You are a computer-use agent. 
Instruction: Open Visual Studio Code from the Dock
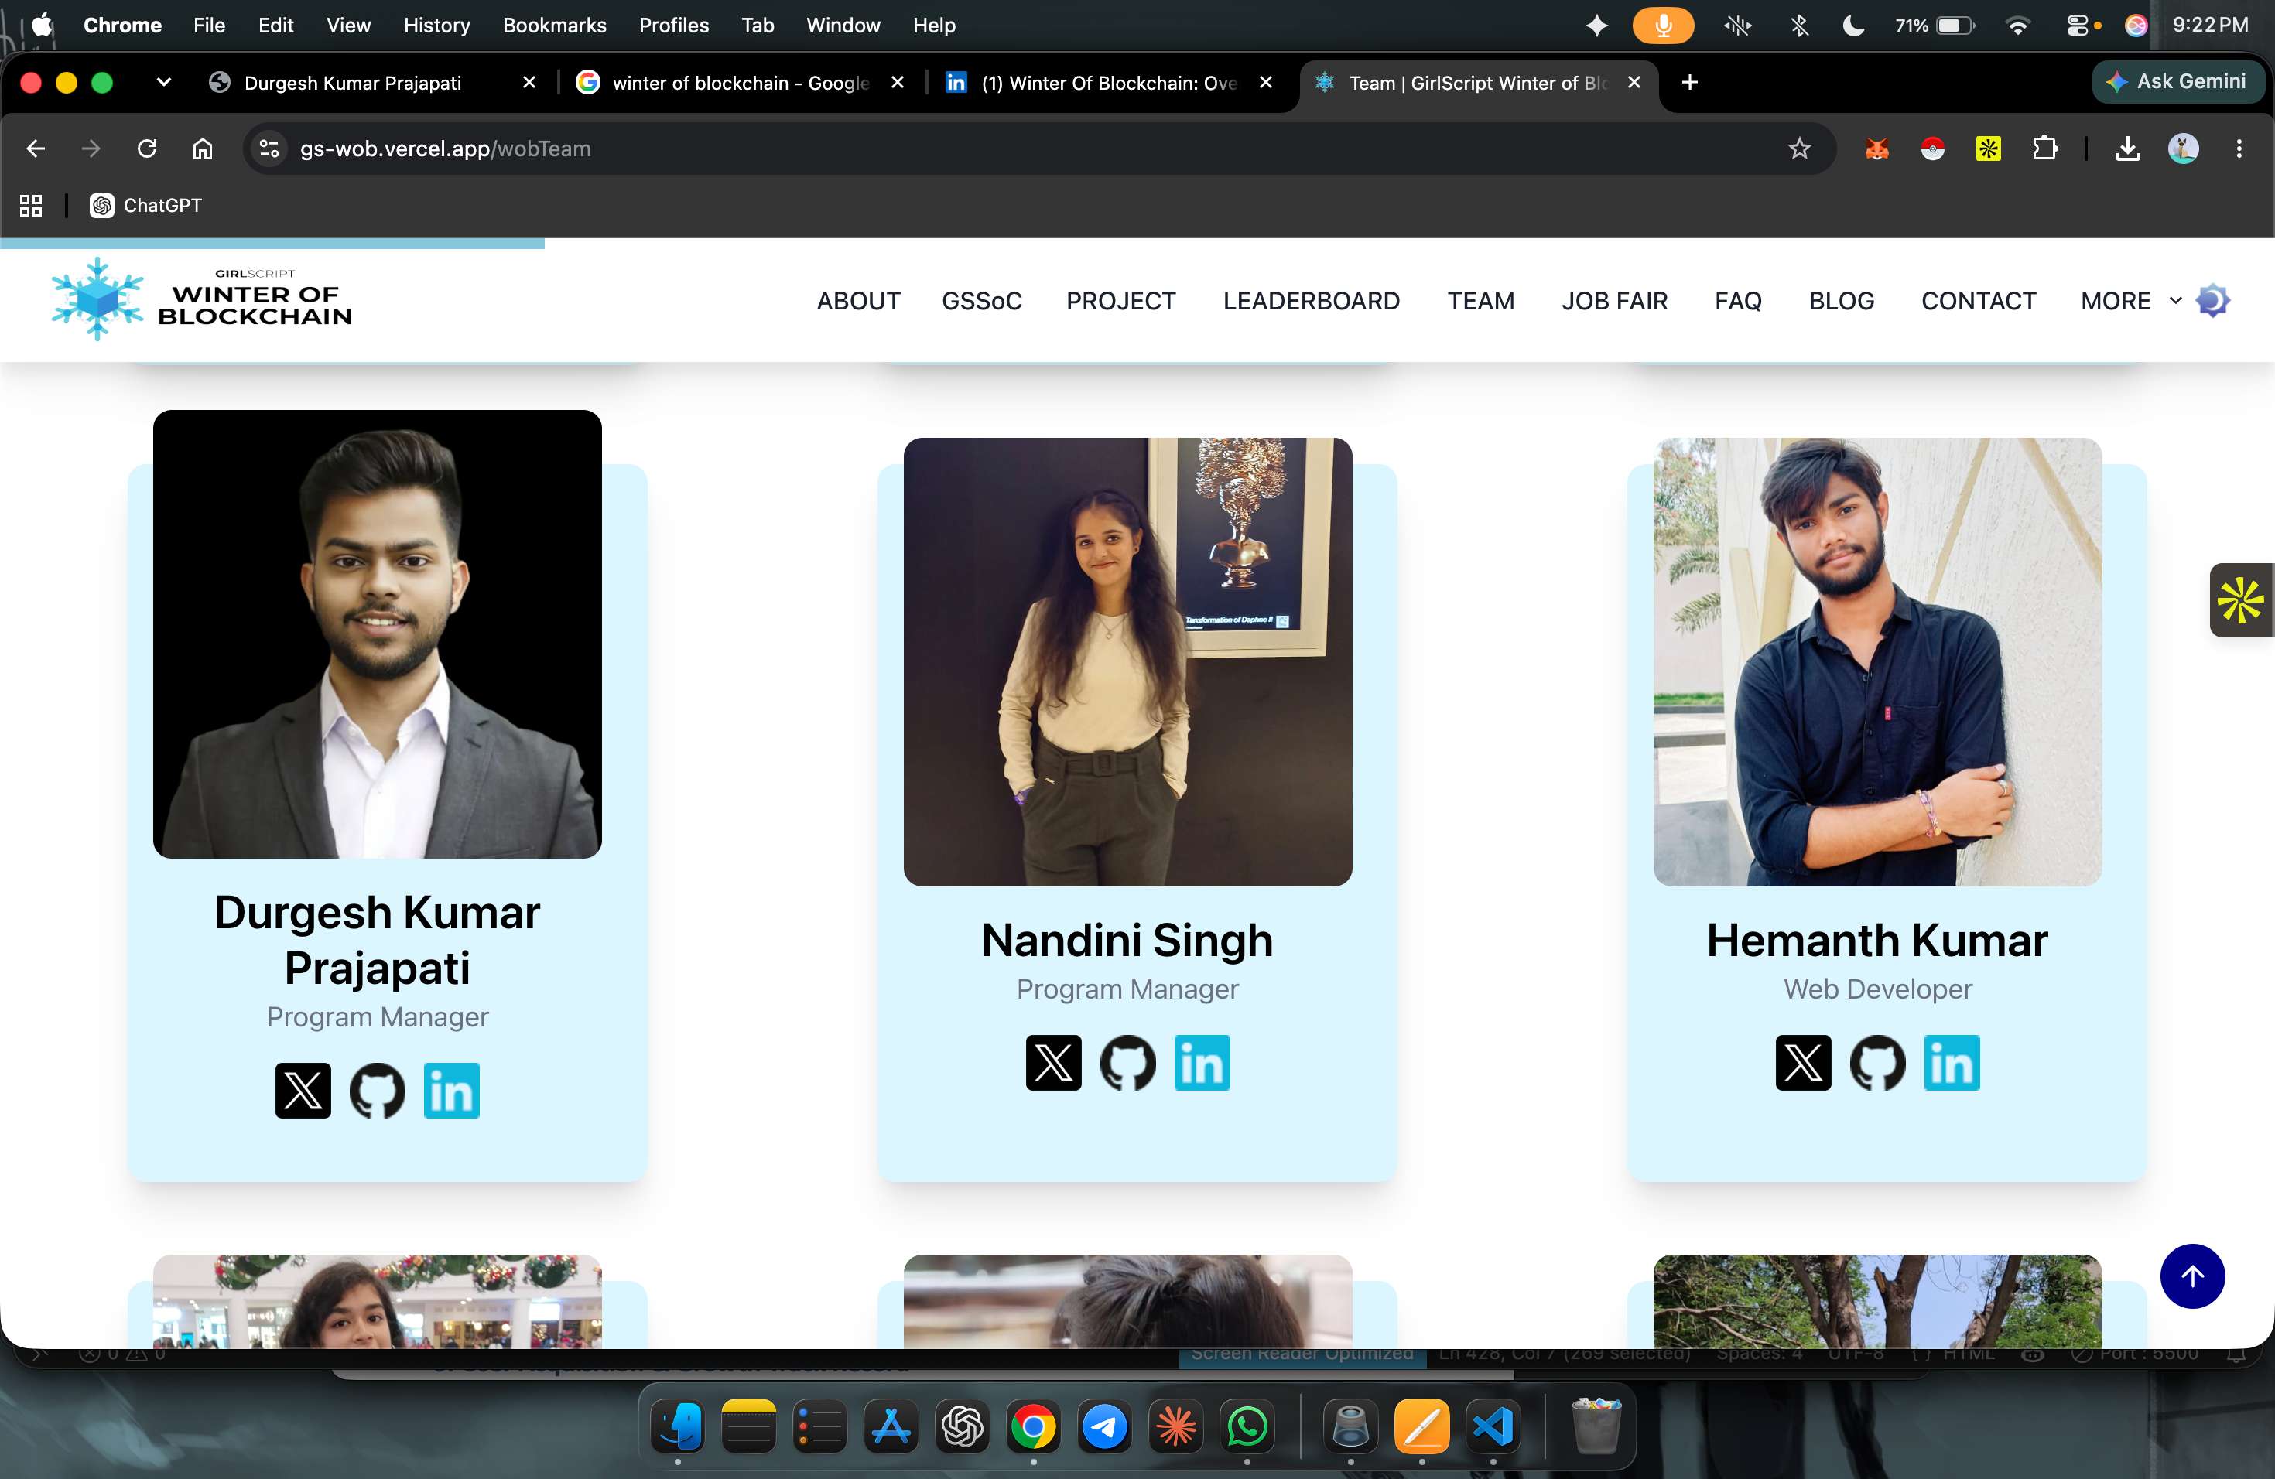click(x=1493, y=1427)
